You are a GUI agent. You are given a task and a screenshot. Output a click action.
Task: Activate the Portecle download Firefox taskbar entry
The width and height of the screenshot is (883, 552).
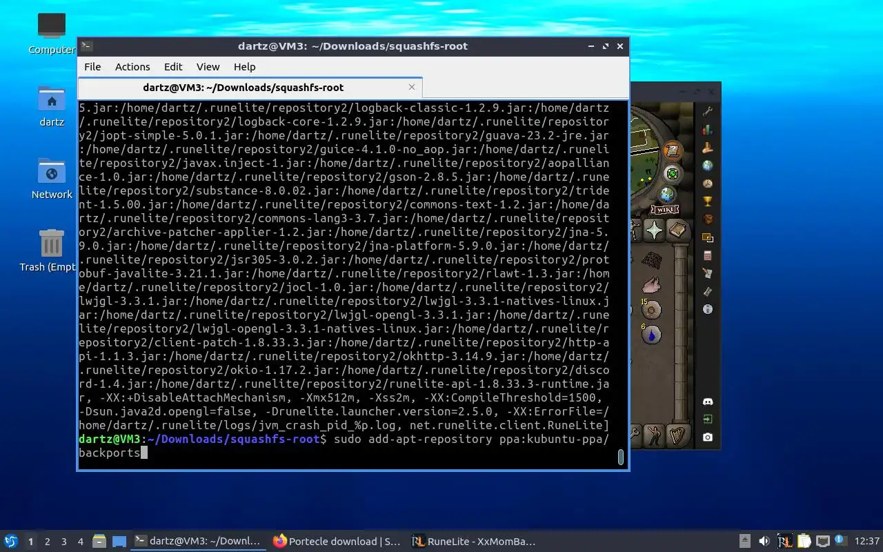pyautogui.click(x=337, y=541)
